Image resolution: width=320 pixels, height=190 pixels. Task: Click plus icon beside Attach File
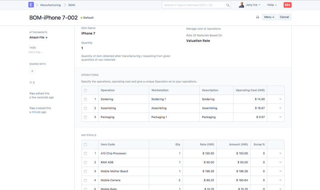pos(46,38)
